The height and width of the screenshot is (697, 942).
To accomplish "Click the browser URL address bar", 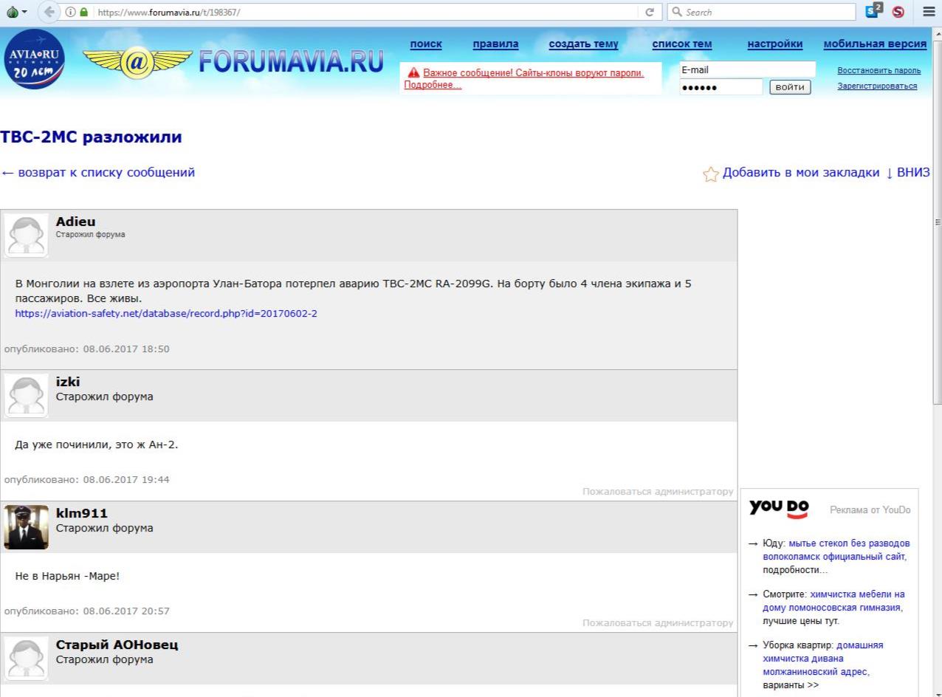I will (x=365, y=13).
